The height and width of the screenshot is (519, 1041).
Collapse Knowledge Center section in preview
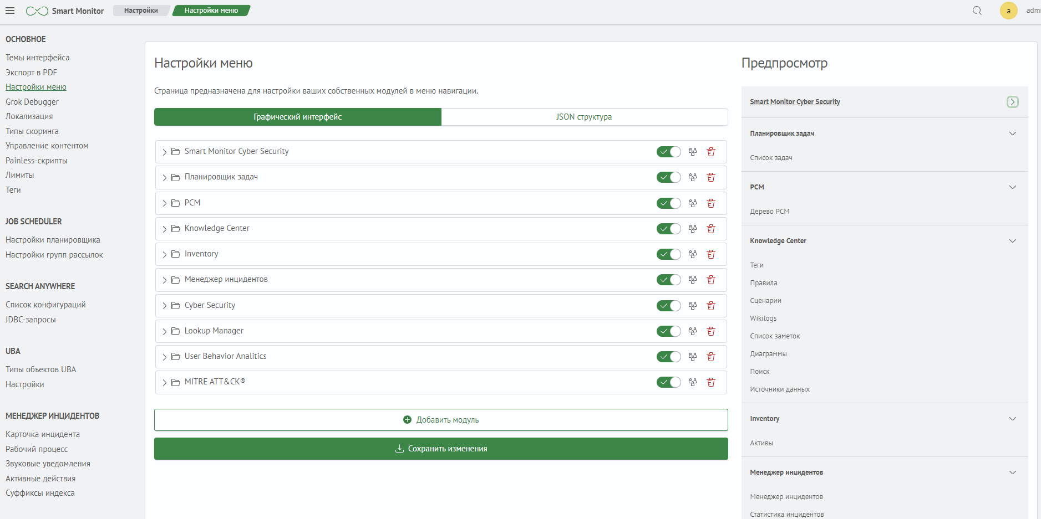(1013, 241)
